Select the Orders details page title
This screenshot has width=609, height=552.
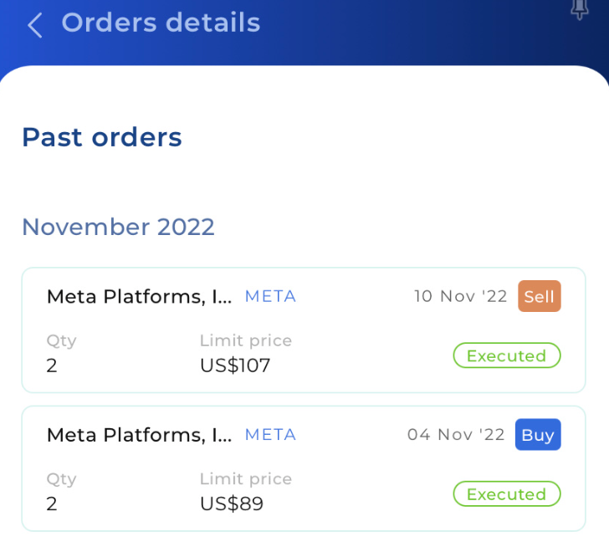tap(161, 23)
